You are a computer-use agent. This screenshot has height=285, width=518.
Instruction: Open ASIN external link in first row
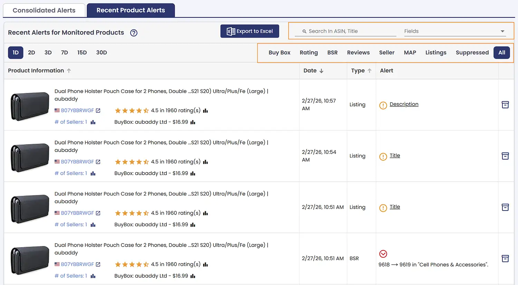[98, 111]
